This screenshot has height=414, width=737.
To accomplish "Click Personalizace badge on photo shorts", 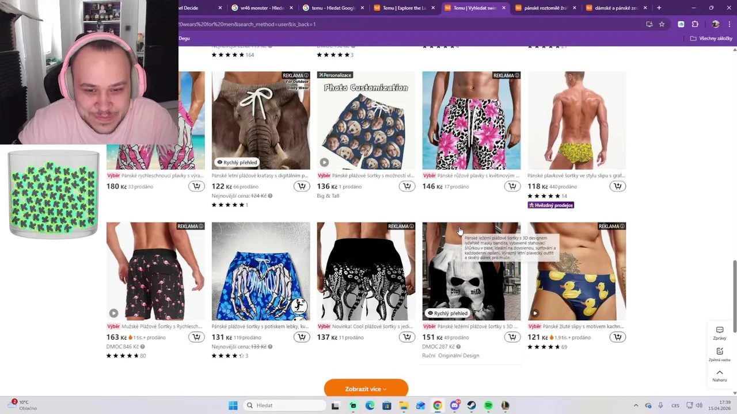I will pyautogui.click(x=335, y=75).
